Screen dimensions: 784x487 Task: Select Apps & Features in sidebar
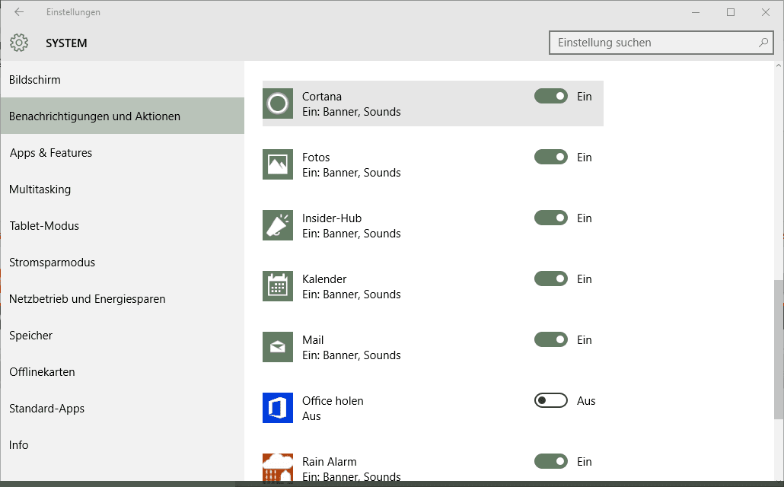pos(51,153)
